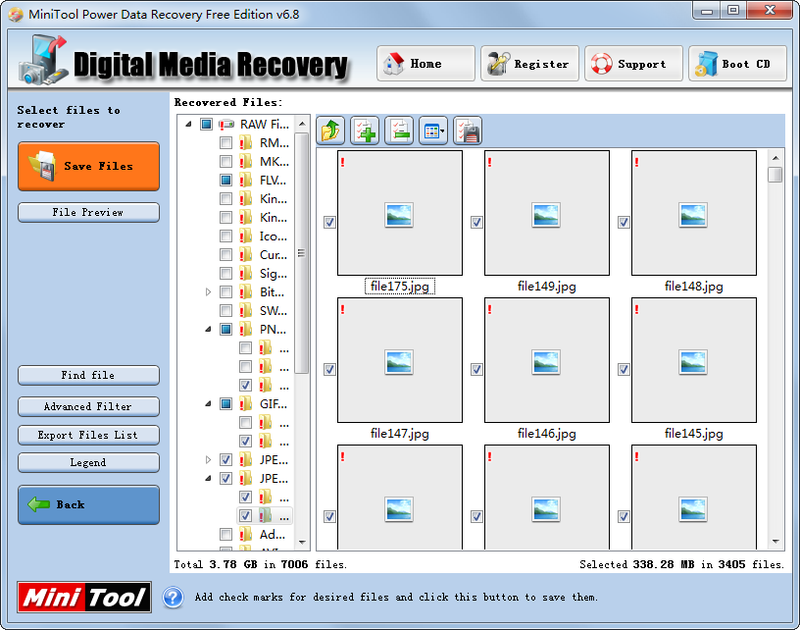This screenshot has width=800, height=630.
Task: Click the remove checkmarks toolbar icon
Action: pyautogui.click(x=399, y=131)
